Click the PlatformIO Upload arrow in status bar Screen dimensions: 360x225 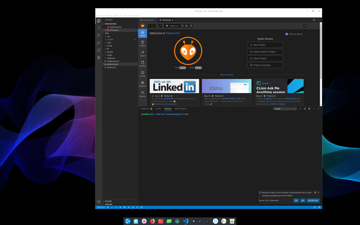coord(116,207)
